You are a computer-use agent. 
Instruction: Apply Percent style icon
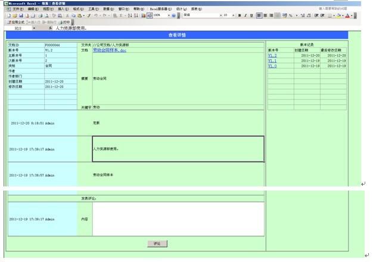291,15
